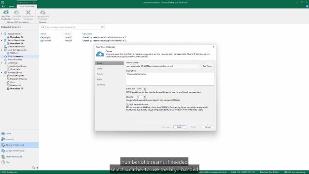309x174 pixels.
Task: Select Virtual Labs under SureBackup
Action: [15, 69]
